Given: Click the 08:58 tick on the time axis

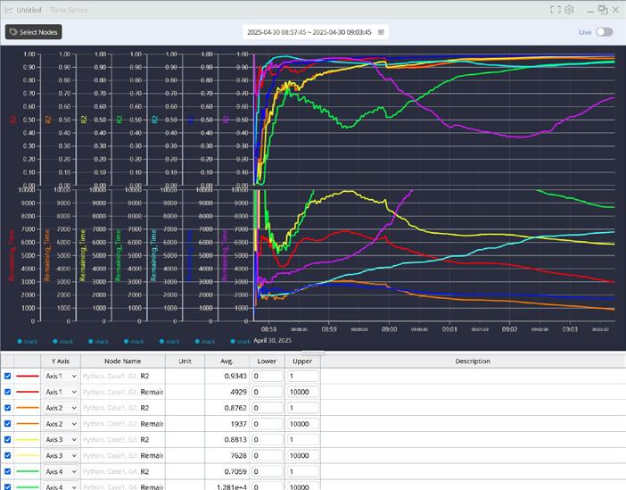Looking at the screenshot, I should tap(268, 329).
